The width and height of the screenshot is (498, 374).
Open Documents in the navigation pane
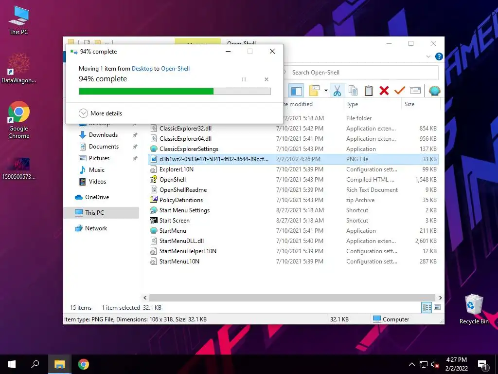[x=104, y=147]
